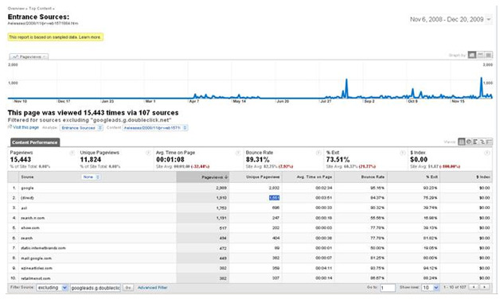This screenshot has height=299, width=500.
Task: Select the Content Performance tab
Action: click(35, 142)
